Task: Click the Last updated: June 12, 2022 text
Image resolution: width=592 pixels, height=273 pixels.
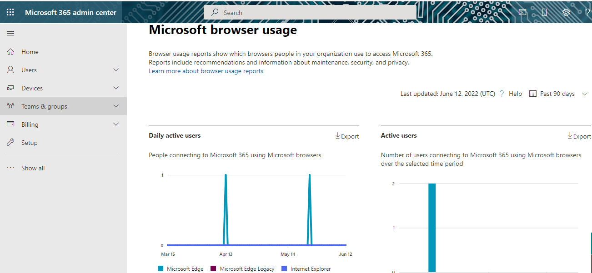Action: [x=448, y=94]
